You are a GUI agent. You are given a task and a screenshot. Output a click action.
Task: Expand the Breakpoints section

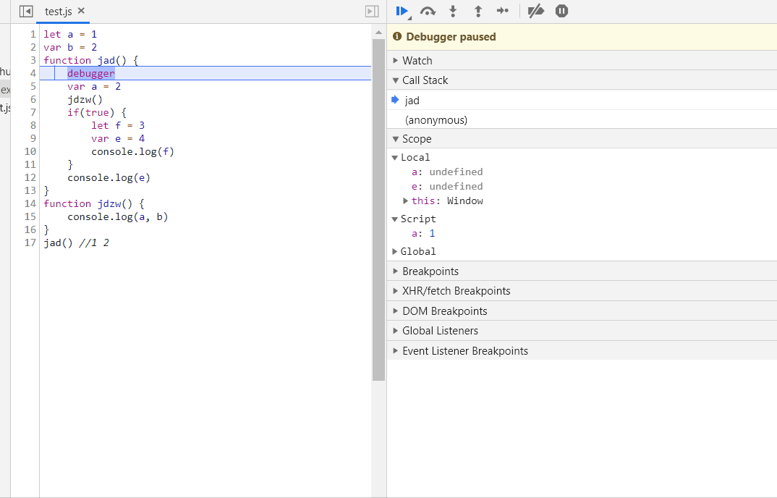(582, 271)
